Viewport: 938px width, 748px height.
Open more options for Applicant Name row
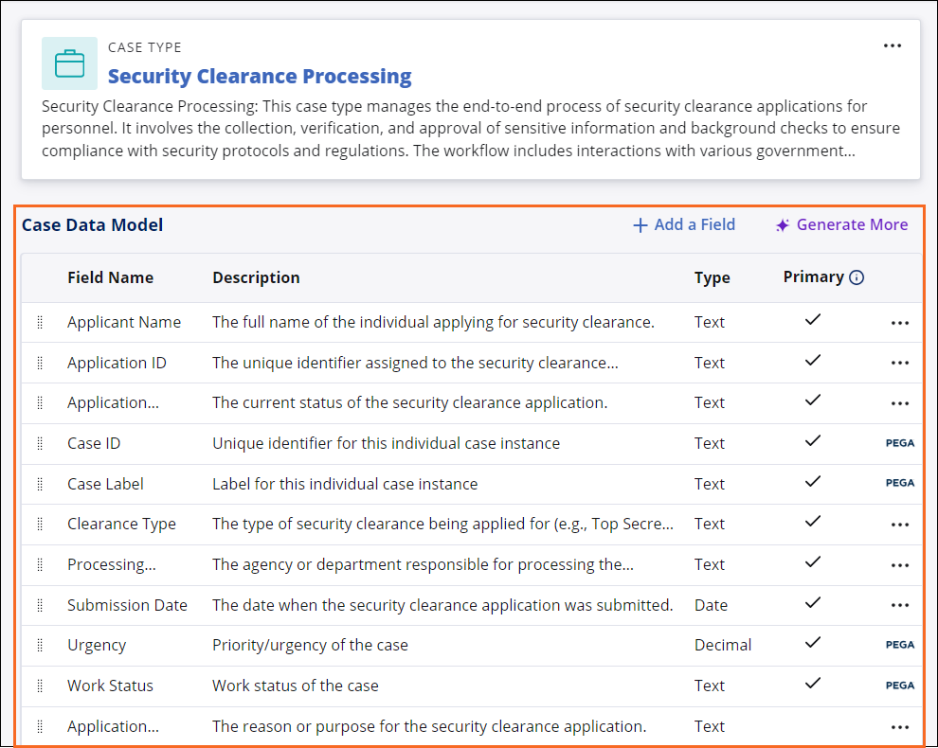click(x=899, y=323)
